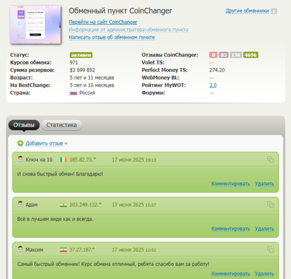The height and width of the screenshot is (279, 291).
Task: Click user avatar icon of Максим
Action: [x=20, y=249]
